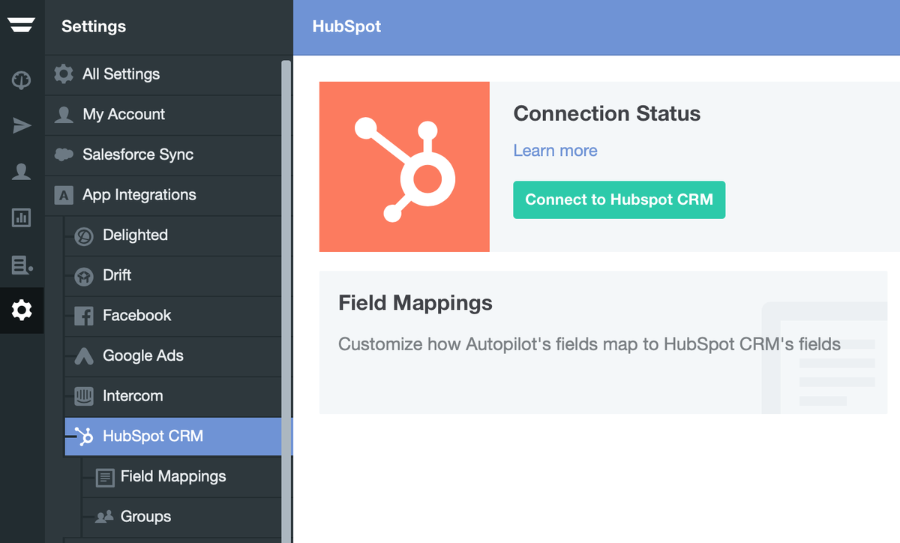This screenshot has height=543, width=900.
Task: Collapse the App Integrations section
Action: click(139, 195)
